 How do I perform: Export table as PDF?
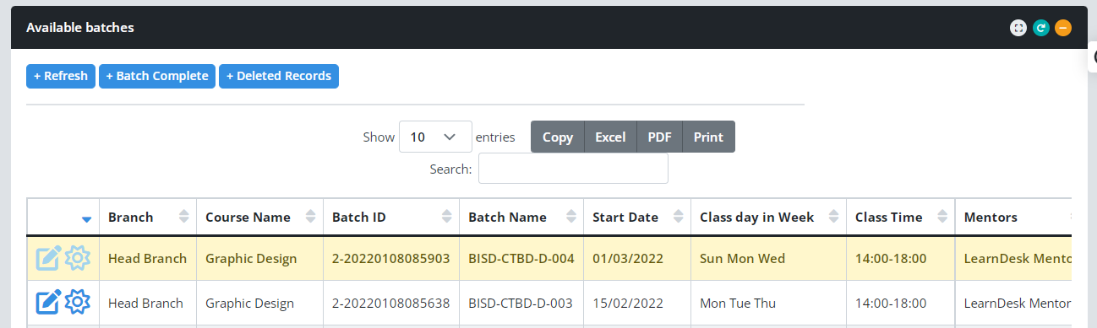(x=659, y=137)
